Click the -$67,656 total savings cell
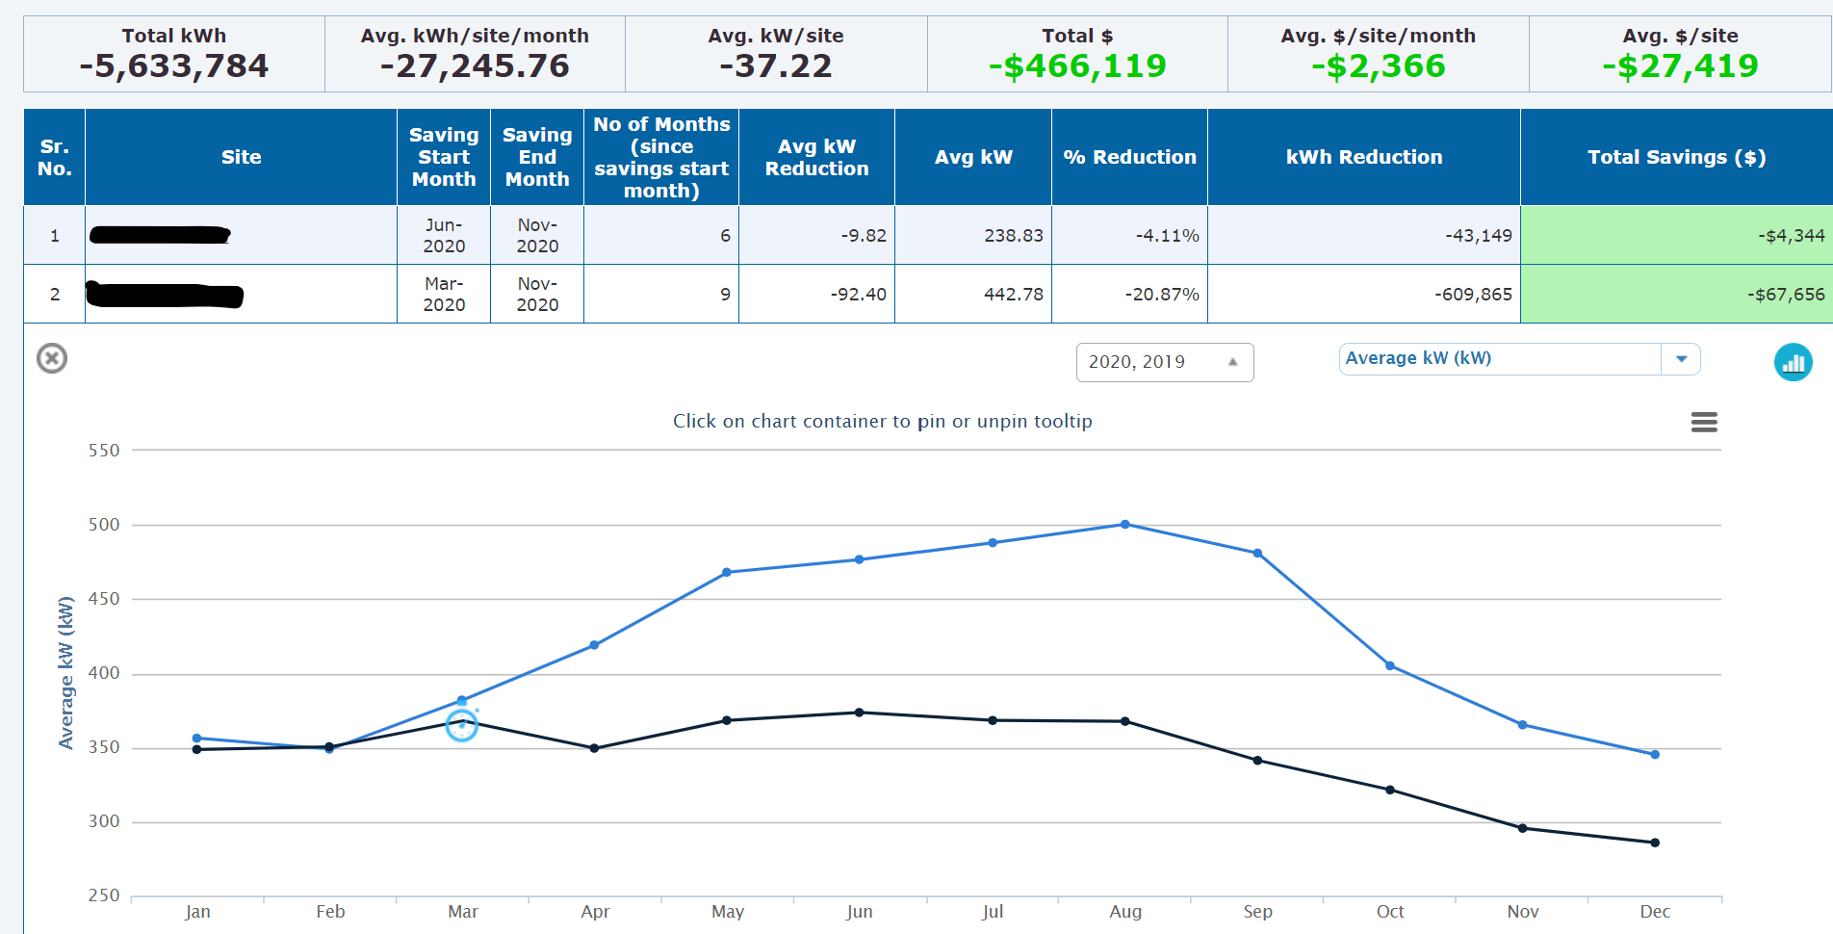Viewport: 1833px width, 934px height. pyautogui.click(x=1677, y=294)
